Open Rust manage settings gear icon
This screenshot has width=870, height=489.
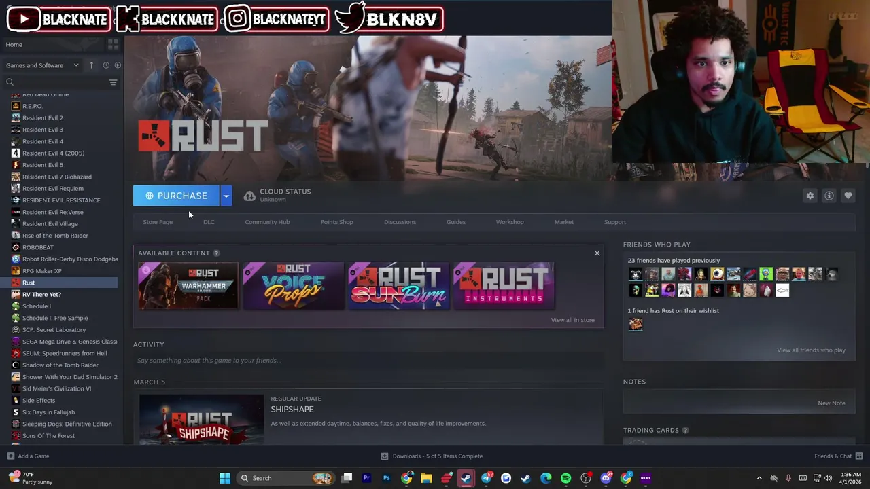tap(810, 196)
